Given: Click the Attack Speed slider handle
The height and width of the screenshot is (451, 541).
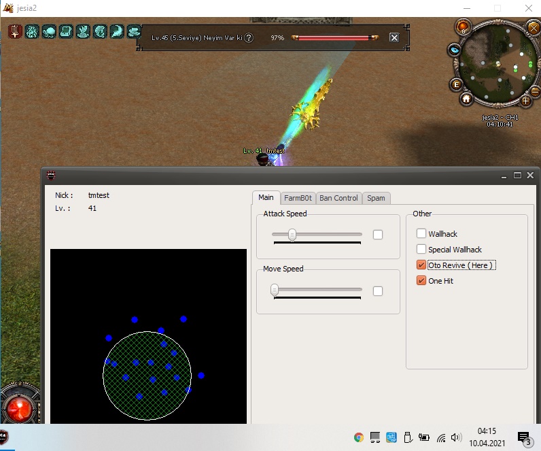Looking at the screenshot, I should (292, 235).
